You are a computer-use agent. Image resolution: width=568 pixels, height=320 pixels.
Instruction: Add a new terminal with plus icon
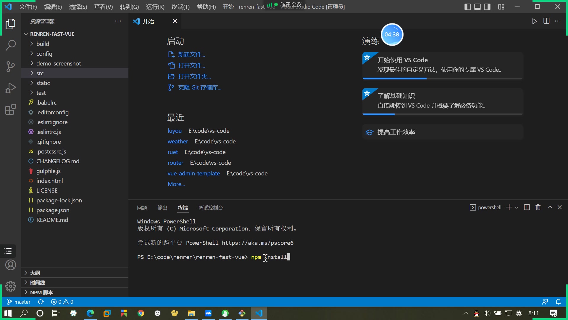[509, 207]
